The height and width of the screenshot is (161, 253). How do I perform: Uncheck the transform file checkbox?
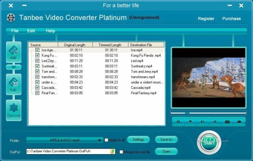coord(37,77)
